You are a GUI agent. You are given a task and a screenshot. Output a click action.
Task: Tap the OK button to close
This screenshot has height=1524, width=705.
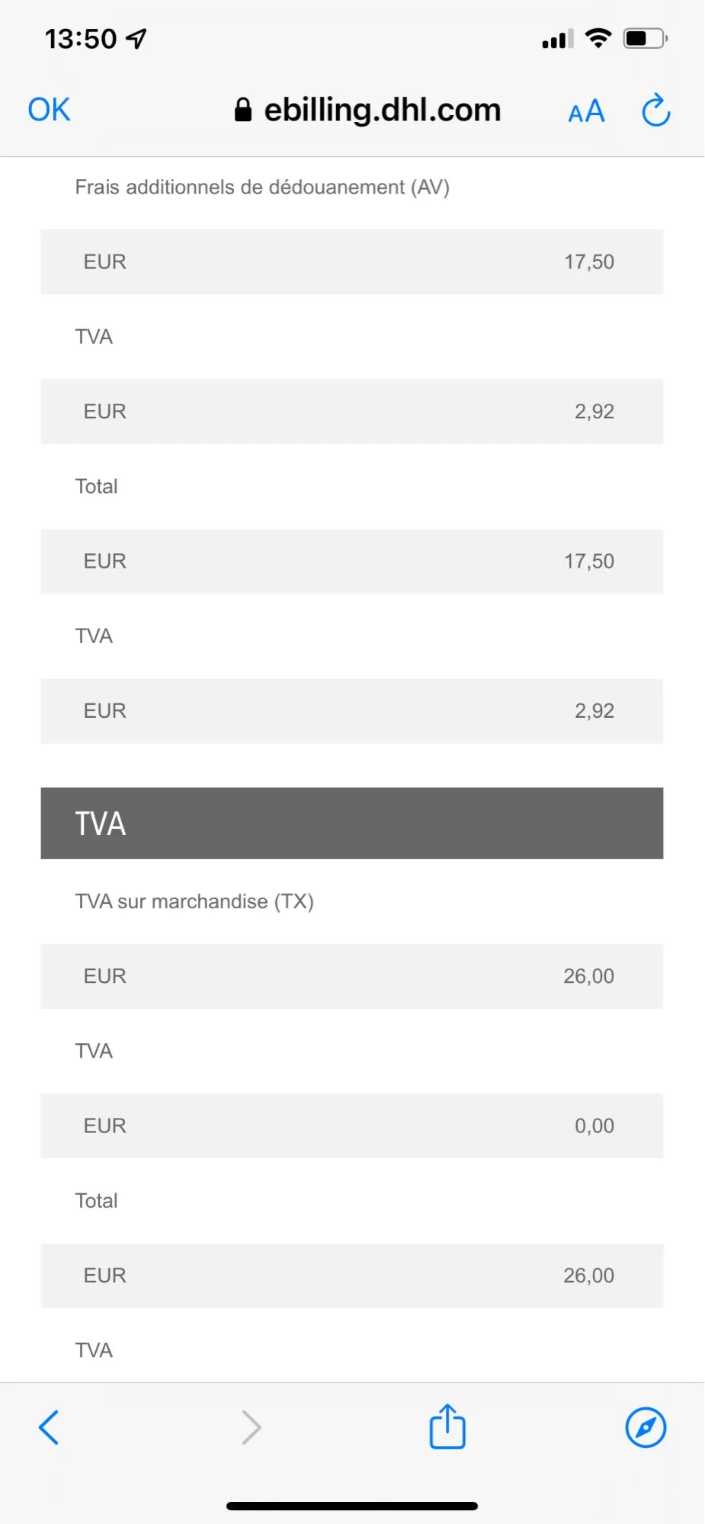click(49, 110)
